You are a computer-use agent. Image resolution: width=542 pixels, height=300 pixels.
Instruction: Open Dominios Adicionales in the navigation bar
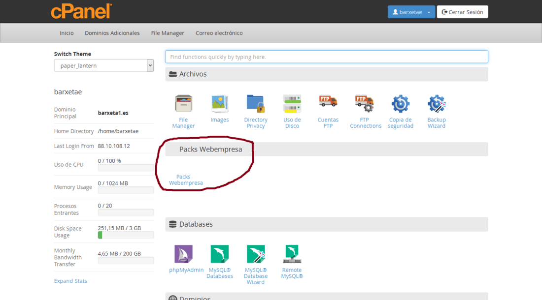(112, 33)
